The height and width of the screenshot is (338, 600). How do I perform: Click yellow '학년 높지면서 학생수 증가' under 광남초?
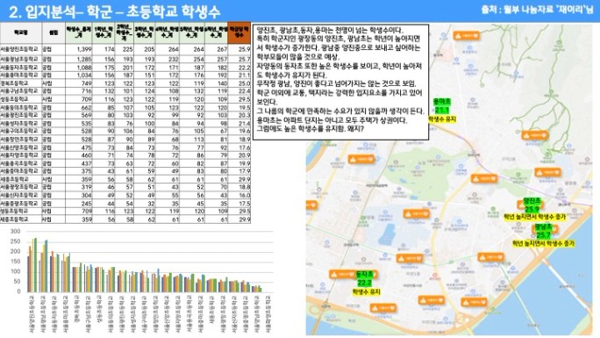pos(543,243)
